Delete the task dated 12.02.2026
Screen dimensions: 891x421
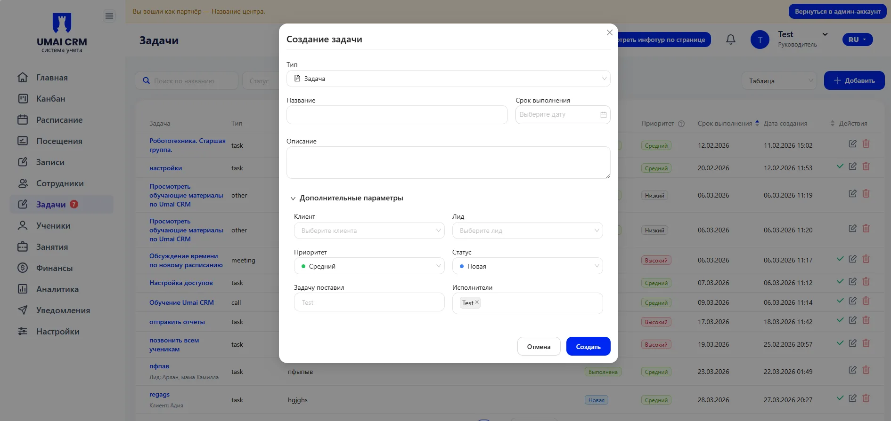pos(866,144)
